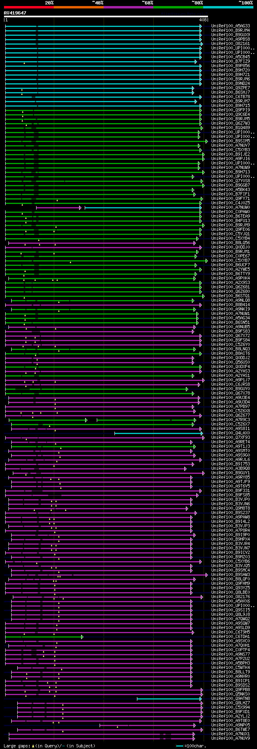Viewport: 257px width, 749px height.
Task: Open cyan partial hit UniRef100_Q4LAX0
Action: [230, 433]
